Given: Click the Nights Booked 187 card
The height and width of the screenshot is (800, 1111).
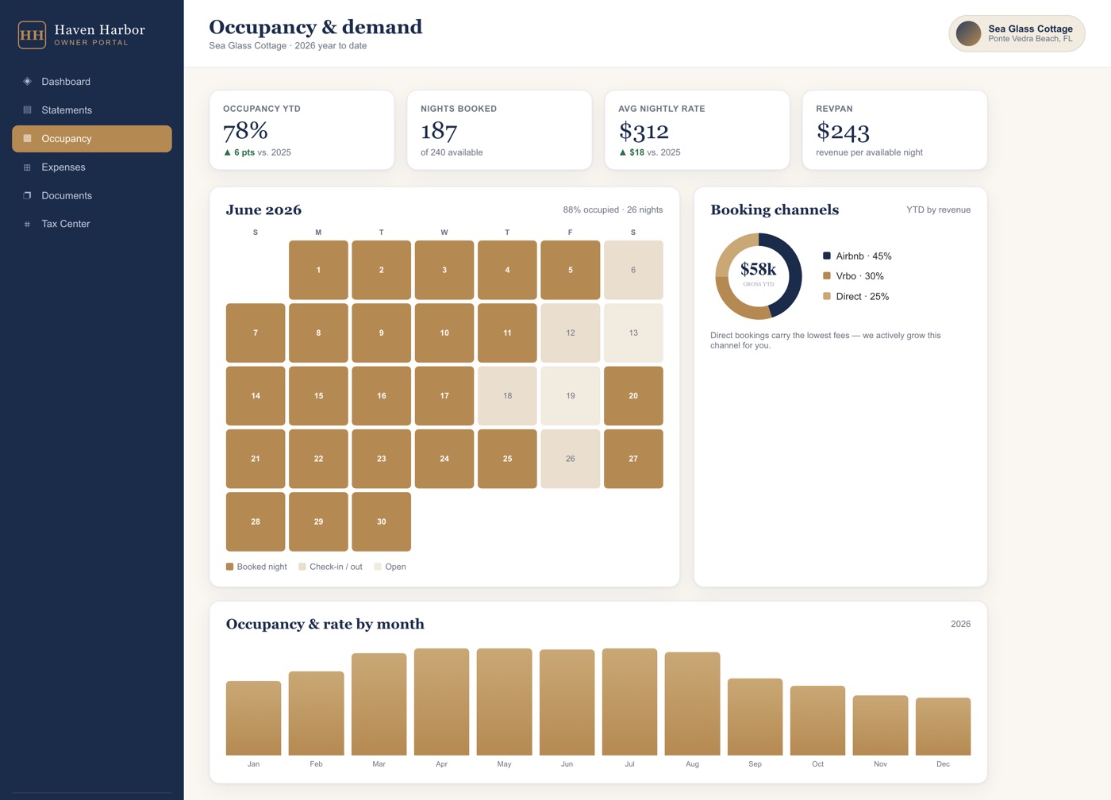Looking at the screenshot, I should tap(499, 130).
